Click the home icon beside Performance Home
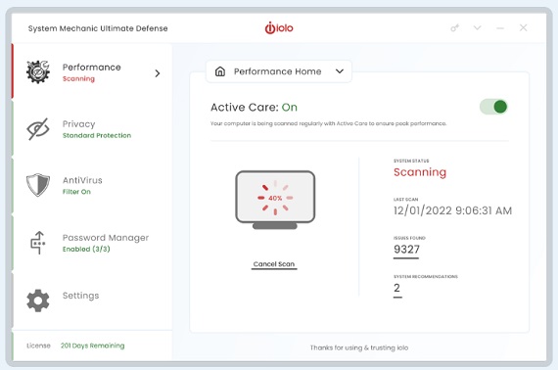Screen dimensions: 558x370 [220, 71]
